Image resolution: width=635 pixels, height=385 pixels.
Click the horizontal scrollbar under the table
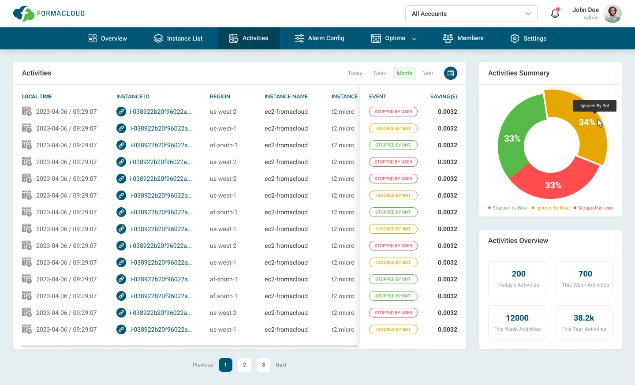[x=190, y=346]
